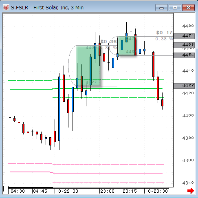This screenshot has width=198, height=198.
Task: Click the $0.36 measurement annotation
Action: point(109,42)
